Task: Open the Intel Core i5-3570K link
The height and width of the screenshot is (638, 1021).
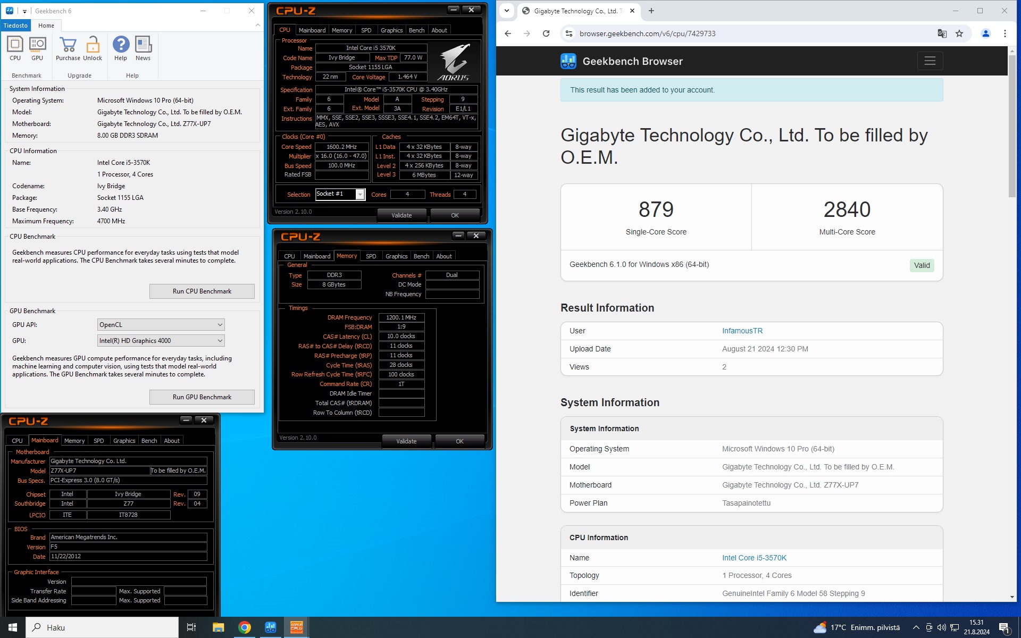Action: click(x=754, y=558)
